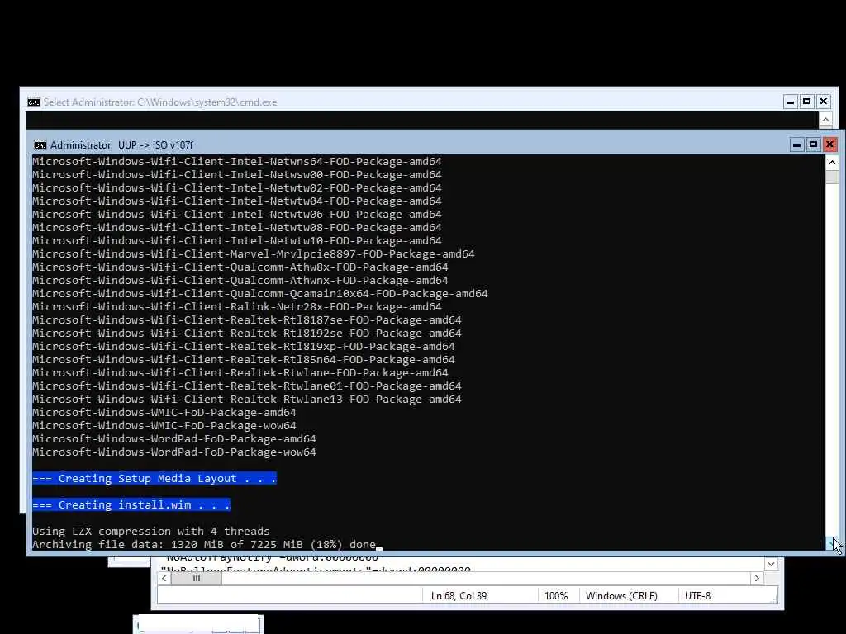Click the Realtek-Rtl8192se package line
846x634 pixels.
pyautogui.click(x=246, y=334)
